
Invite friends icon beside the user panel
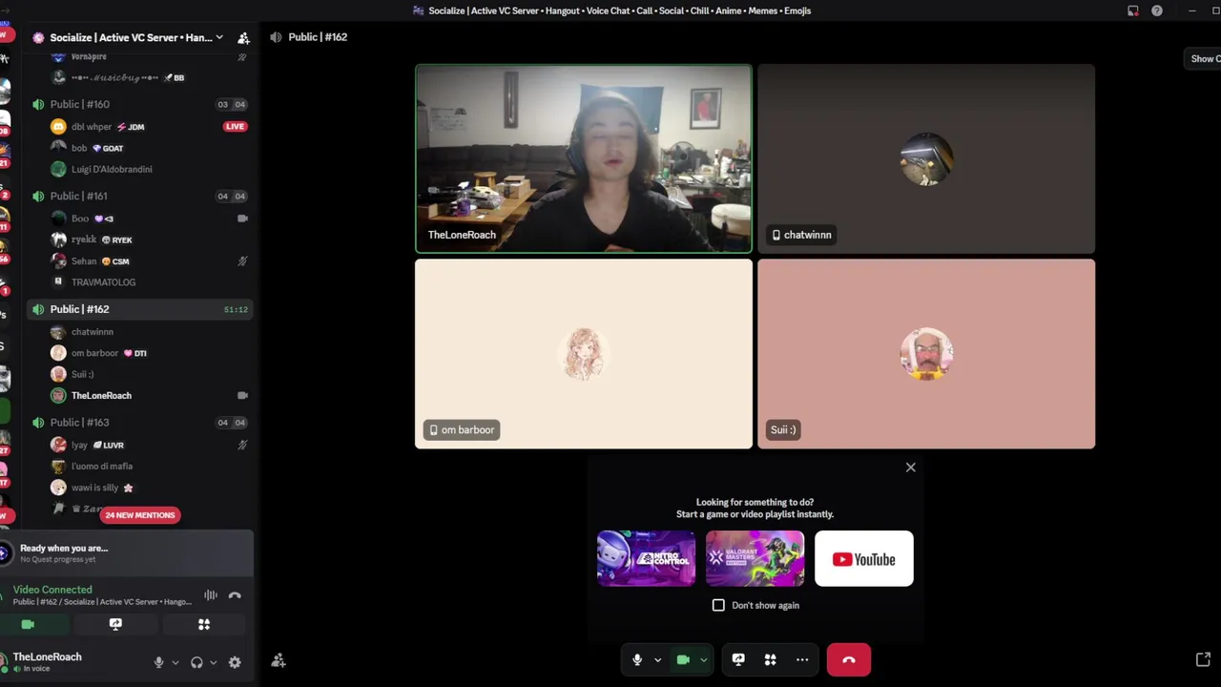[x=279, y=660]
